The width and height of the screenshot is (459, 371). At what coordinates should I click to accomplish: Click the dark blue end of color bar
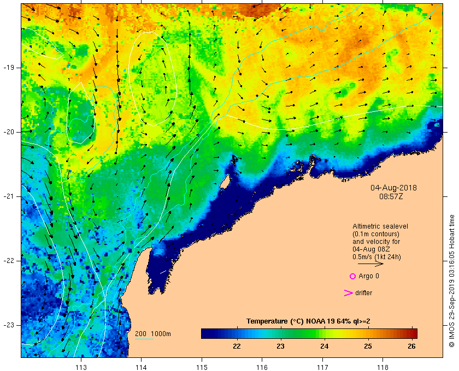[204, 333]
